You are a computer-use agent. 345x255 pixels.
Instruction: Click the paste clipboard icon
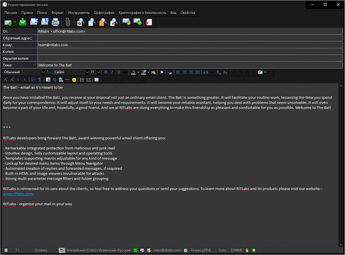tap(260, 72)
